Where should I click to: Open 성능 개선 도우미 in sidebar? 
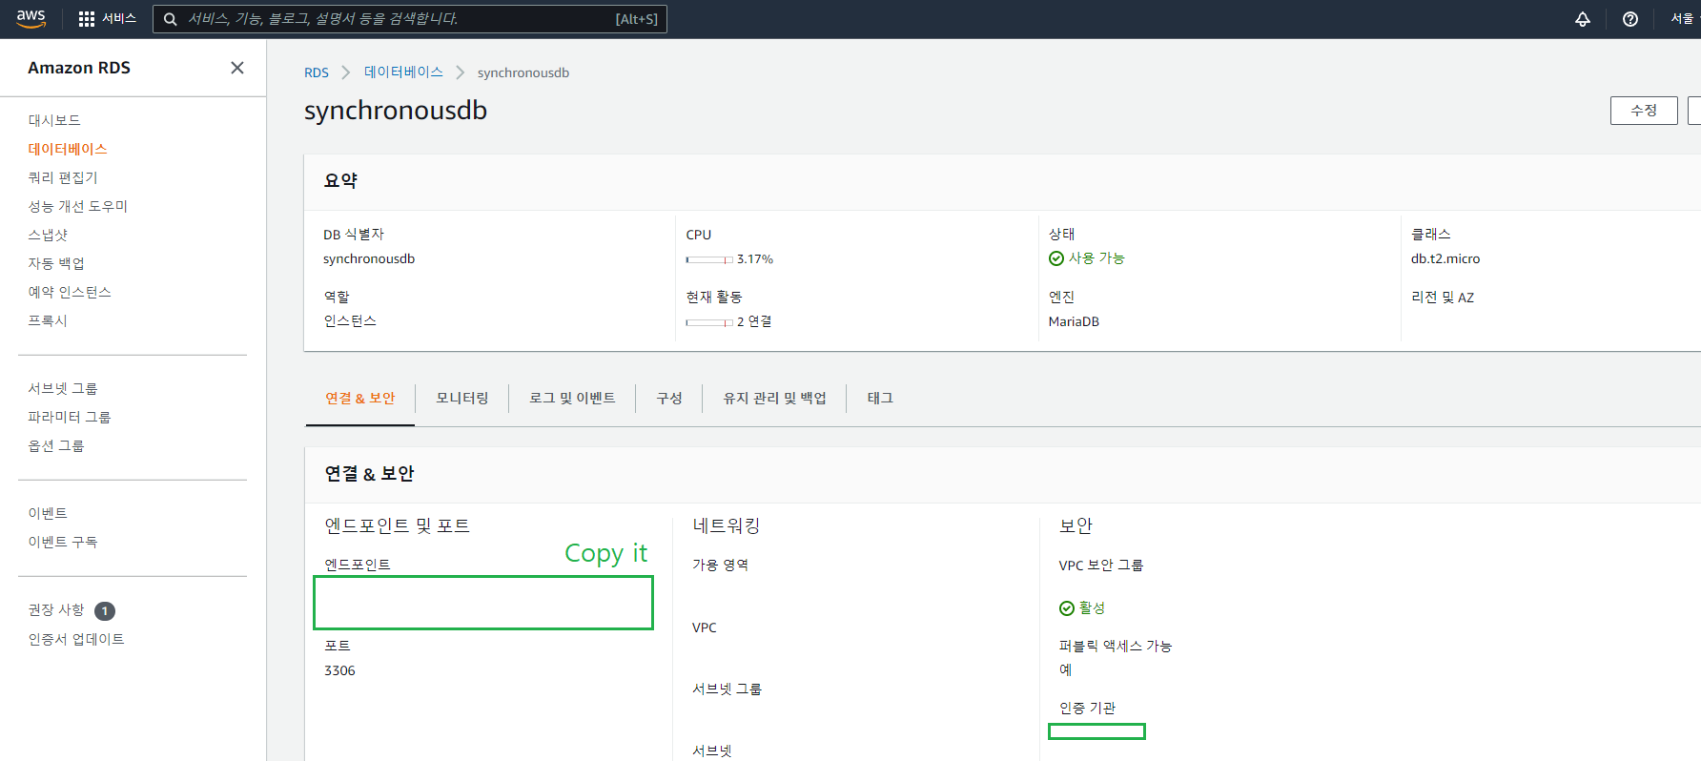coord(78,206)
